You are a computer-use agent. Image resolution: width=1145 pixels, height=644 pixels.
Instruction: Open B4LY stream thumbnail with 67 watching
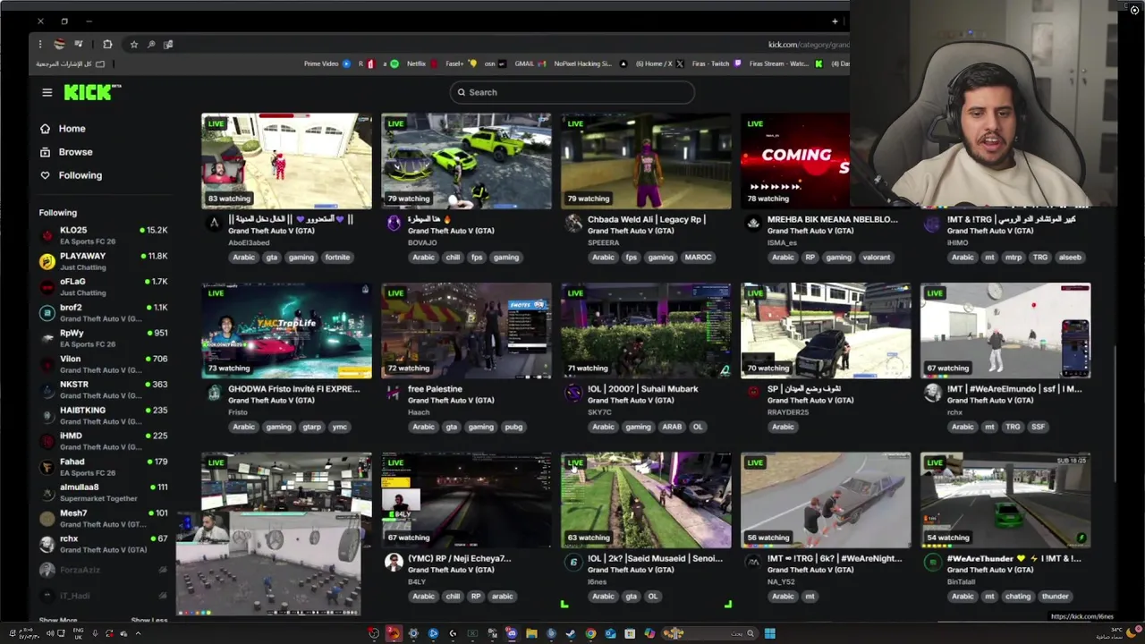tap(466, 499)
